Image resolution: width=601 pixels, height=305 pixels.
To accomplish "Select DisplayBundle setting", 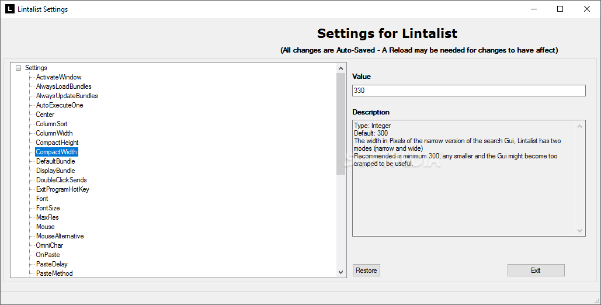I will pyautogui.click(x=55, y=171).
